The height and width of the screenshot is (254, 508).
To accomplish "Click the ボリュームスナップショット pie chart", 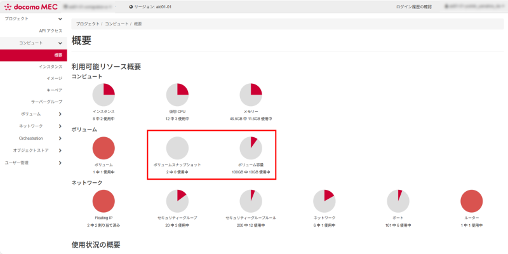I will [177, 148].
